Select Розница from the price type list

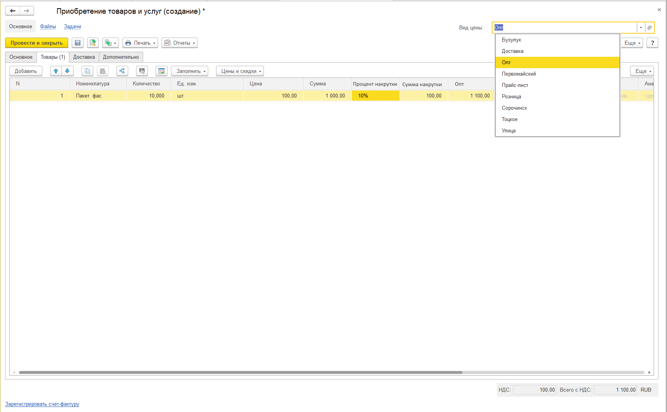tap(511, 96)
